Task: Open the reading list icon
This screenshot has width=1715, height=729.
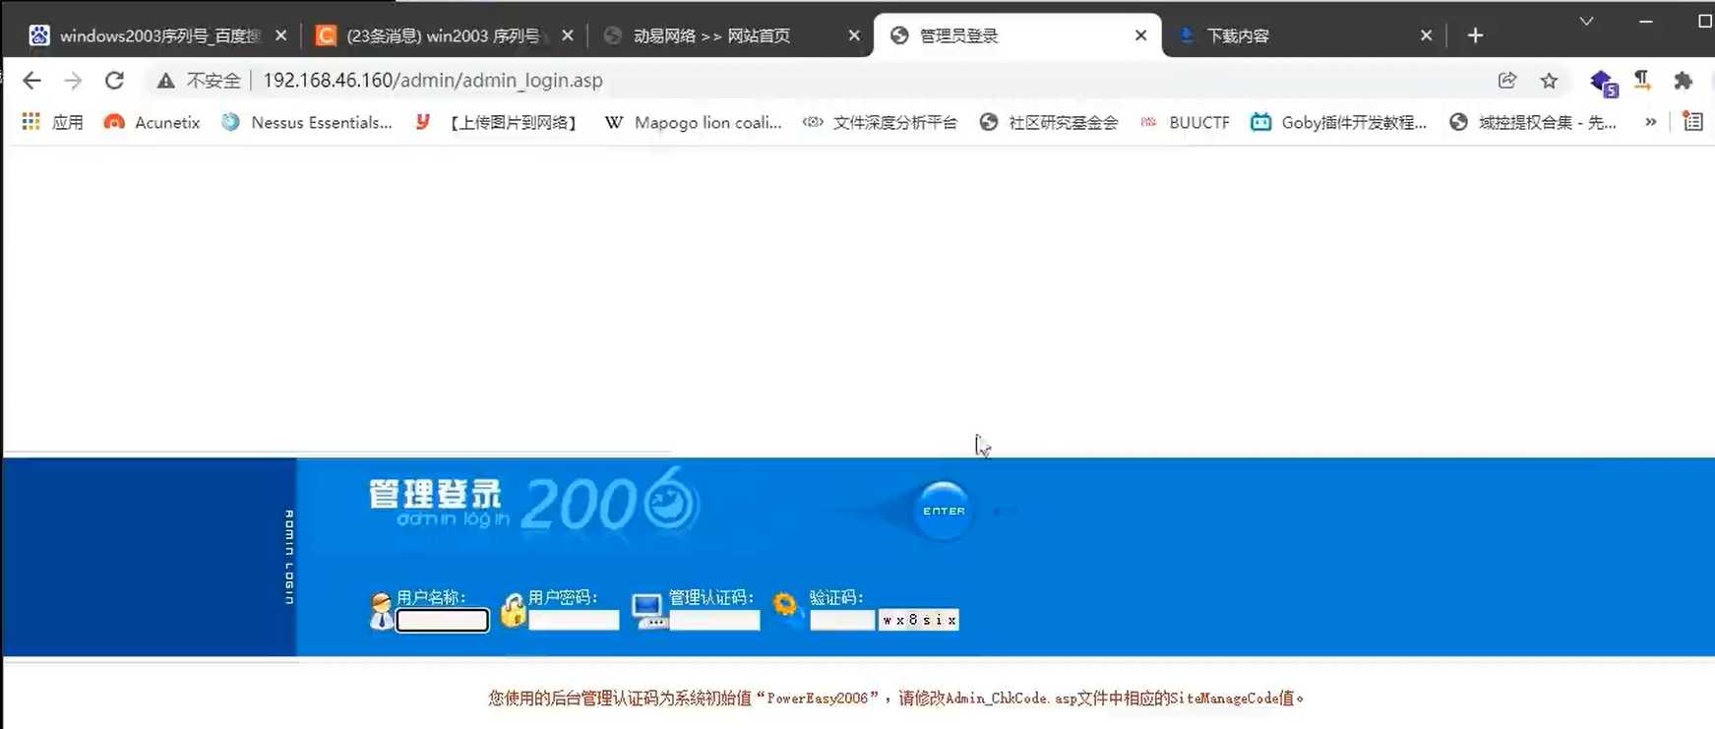Action: pos(1692,122)
